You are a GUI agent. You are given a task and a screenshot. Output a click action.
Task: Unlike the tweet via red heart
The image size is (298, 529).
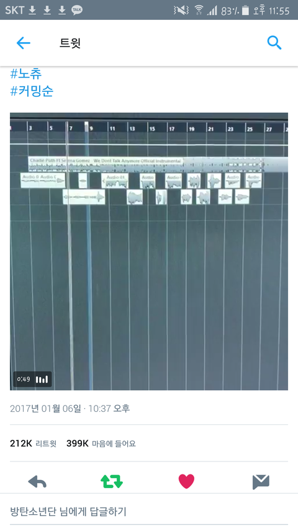[186, 481]
